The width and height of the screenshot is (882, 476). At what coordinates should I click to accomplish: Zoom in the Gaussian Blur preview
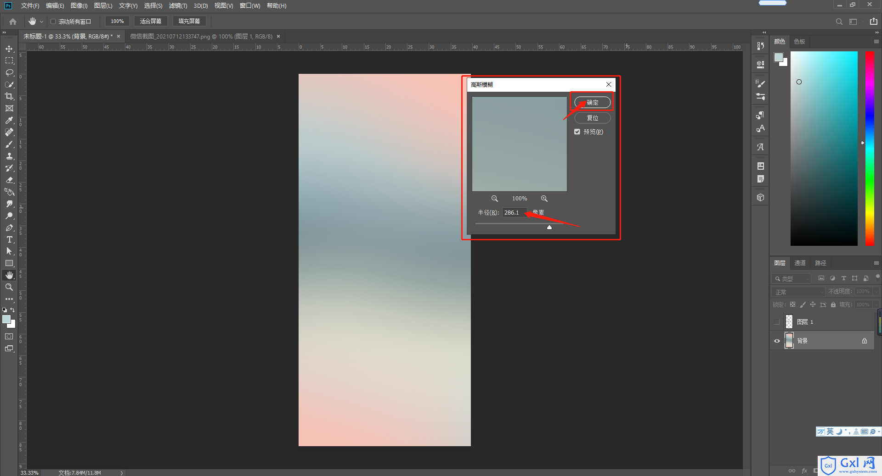(x=544, y=199)
